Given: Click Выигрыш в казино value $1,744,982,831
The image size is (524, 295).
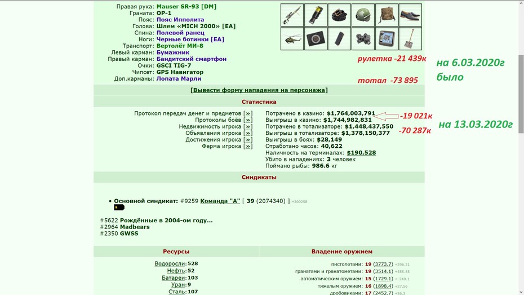Looking at the screenshot, I should (x=347, y=120).
